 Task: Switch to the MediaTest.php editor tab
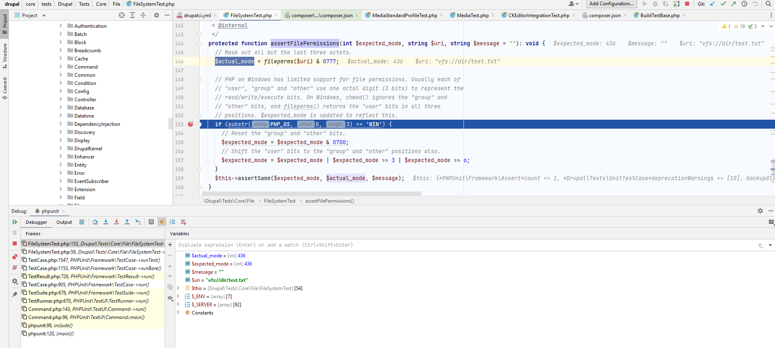click(x=472, y=16)
